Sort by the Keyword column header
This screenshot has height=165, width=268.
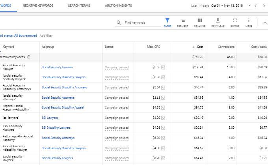pos(8,47)
